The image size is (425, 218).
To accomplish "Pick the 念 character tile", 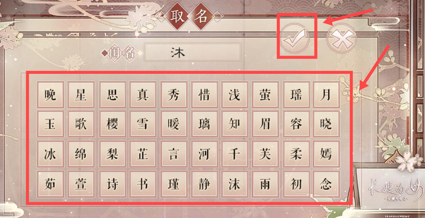I will pyautogui.click(x=326, y=184).
